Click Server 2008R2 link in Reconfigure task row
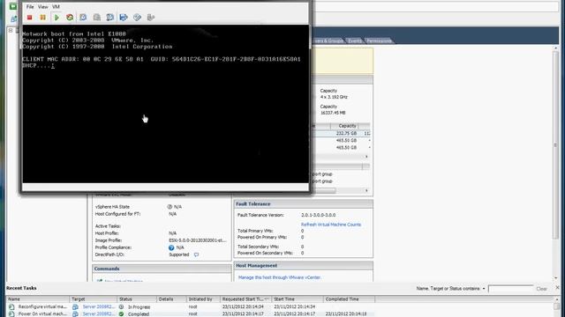Viewport: 565px width, 317px height. coord(98,307)
